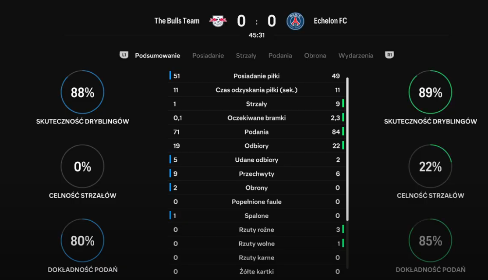Select the 89% dribbling success circle
This screenshot has width=488, height=280.
point(430,92)
